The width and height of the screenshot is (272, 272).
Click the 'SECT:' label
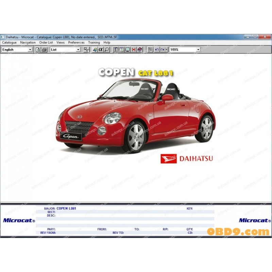click(51, 212)
